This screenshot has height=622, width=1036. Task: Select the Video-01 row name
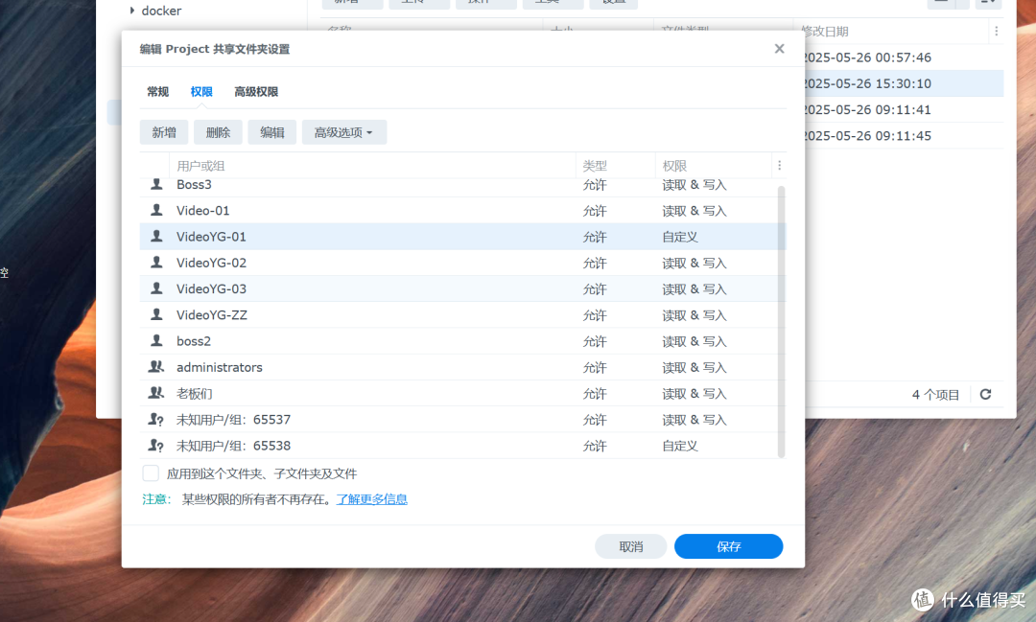(x=202, y=211)
